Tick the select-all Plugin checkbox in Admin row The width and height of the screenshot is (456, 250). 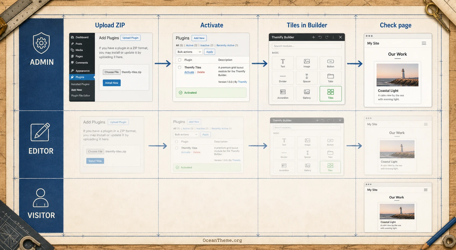(x=180, y=60)
